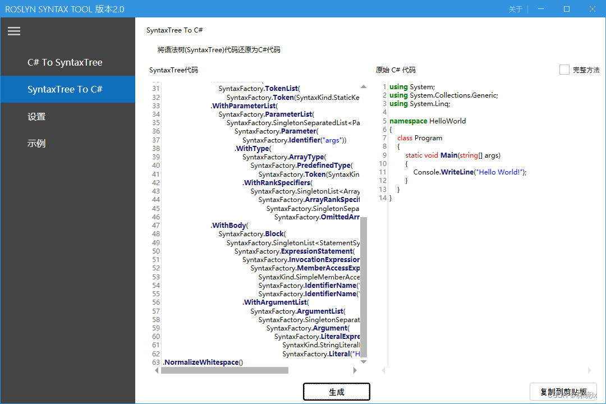Click the Console.WriteLine("Hello World!") line
Image resolution: width=606 pixels, height=404 pixels.
(470, 172)
